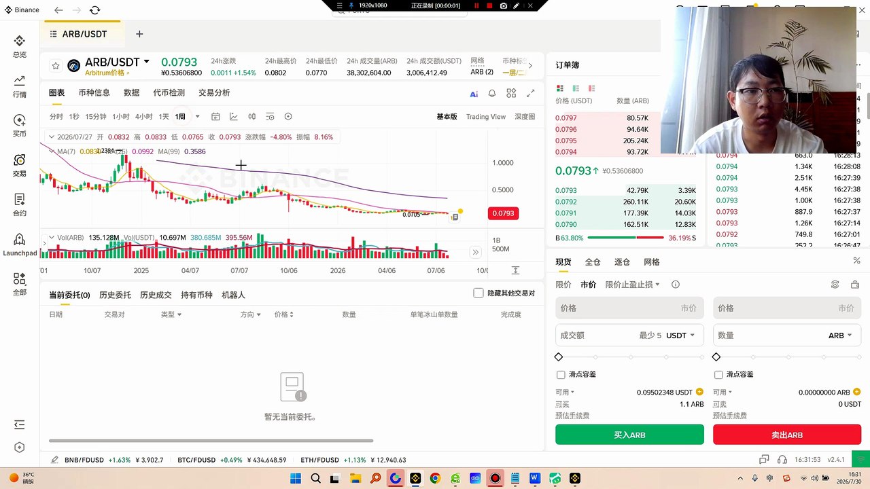The height and width of the screenshot is (489, 870).
Task: Switch to the 代币检测 tab
Action: pyautogui.click(x=169, y=93)
